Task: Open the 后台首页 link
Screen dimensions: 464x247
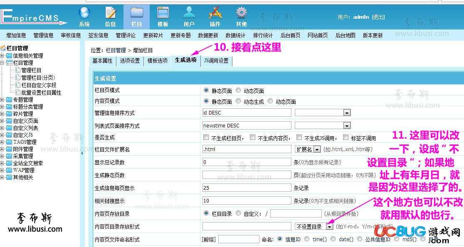Action: point(290,35)
